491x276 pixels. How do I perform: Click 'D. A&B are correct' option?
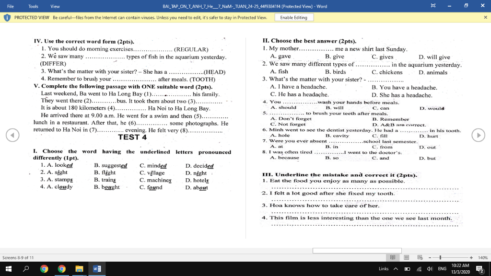pos(399,125)
